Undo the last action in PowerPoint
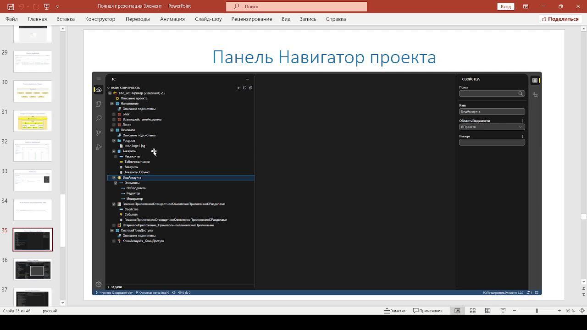The image size is (587, 330). pyautogui.click(x=21, y=6)
